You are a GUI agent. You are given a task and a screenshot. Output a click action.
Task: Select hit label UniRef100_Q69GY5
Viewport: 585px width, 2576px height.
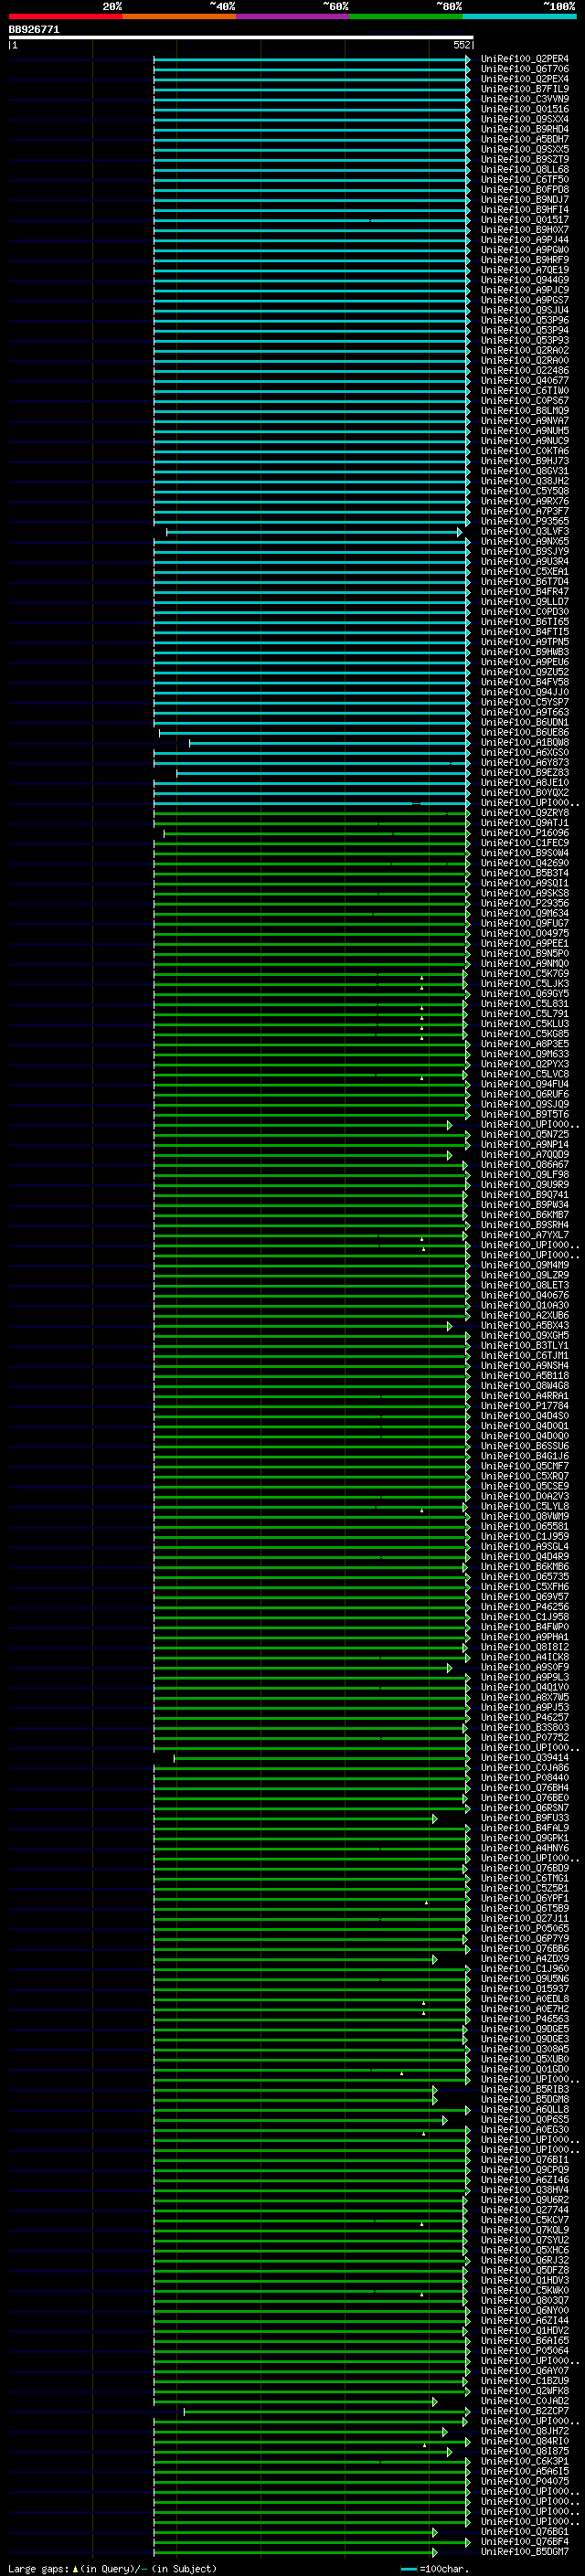[525, 994]
